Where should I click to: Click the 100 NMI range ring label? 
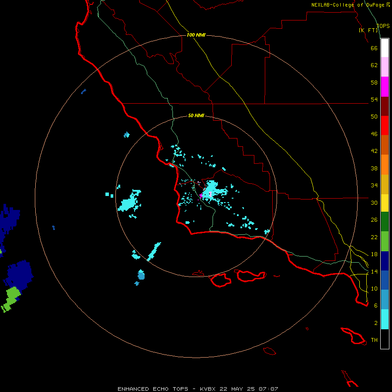click(x=196, y=35)
